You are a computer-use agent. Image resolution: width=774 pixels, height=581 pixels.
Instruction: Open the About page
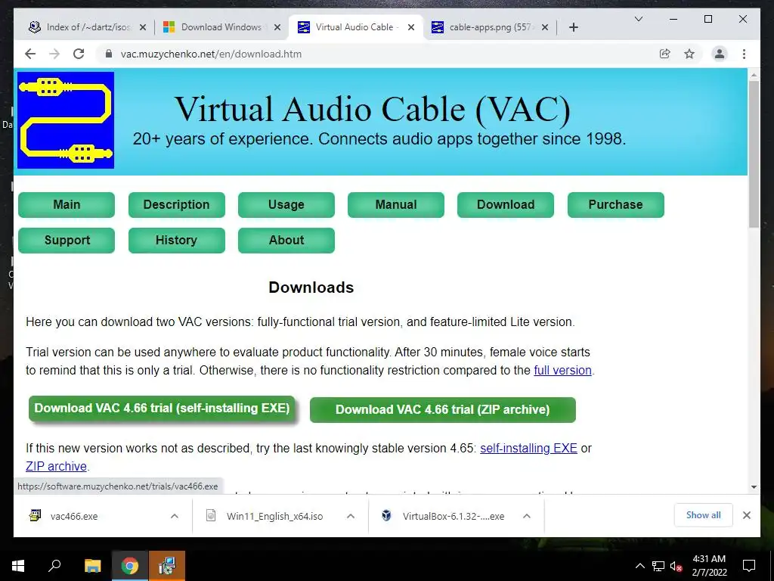pyautogui.click(x=286, y=240)
